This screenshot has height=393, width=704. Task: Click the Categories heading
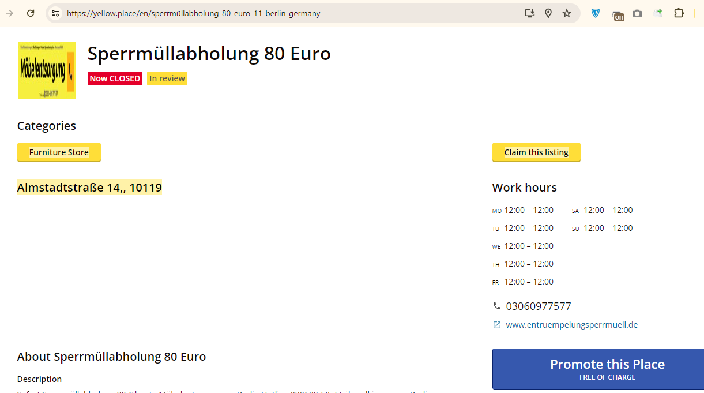click(47, 126)
